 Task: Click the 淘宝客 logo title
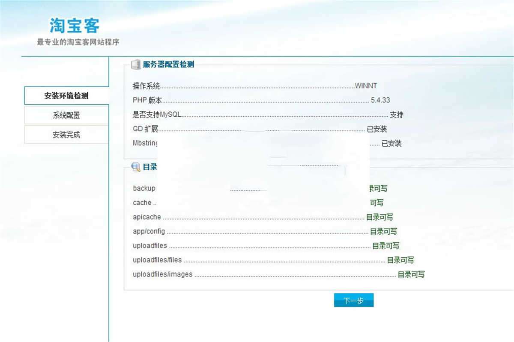(75, 25)
